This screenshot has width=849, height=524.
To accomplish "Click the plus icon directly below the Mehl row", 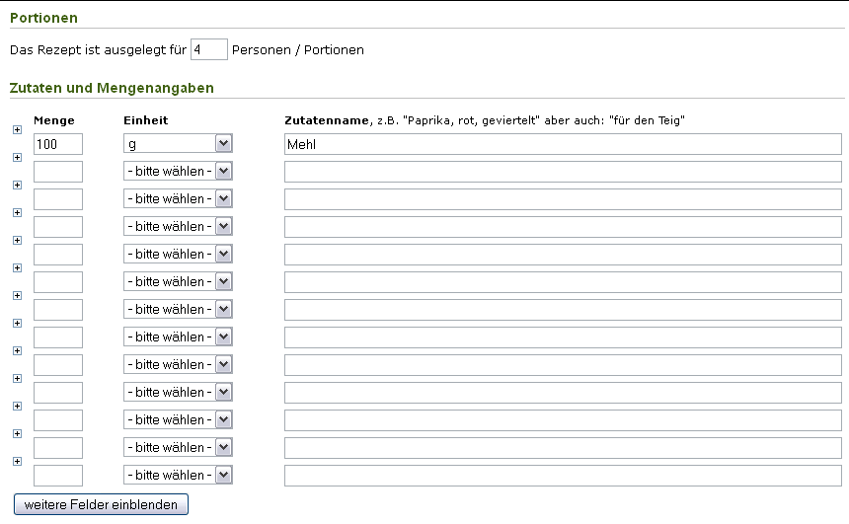I will point(17,157).
